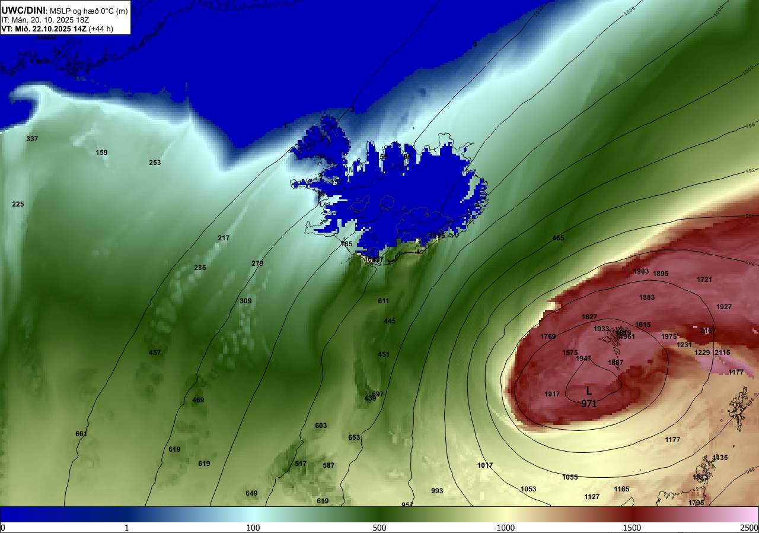Click the 1615 height value

pos(643,325)
